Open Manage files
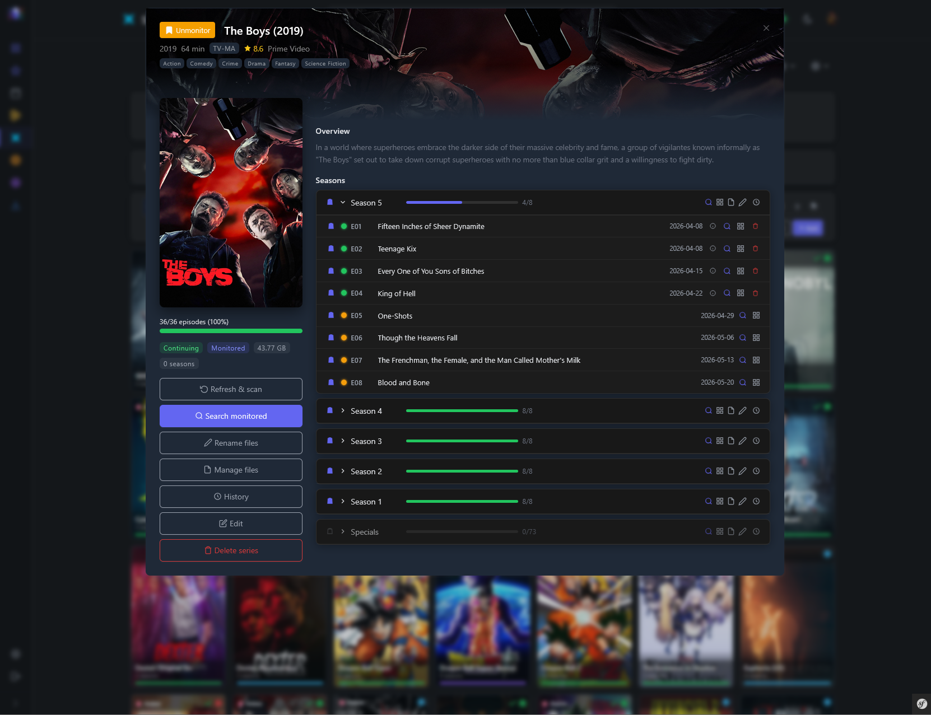 (x=231, y=470)
